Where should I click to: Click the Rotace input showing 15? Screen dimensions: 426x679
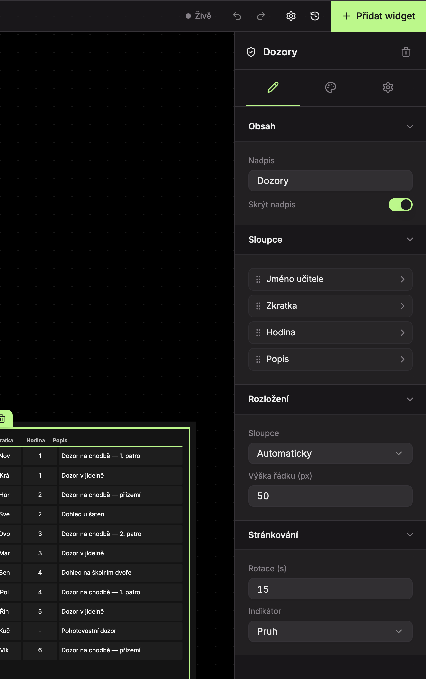pos(330,589)
